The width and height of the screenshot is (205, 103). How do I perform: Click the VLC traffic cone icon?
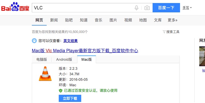coord(45,74)
